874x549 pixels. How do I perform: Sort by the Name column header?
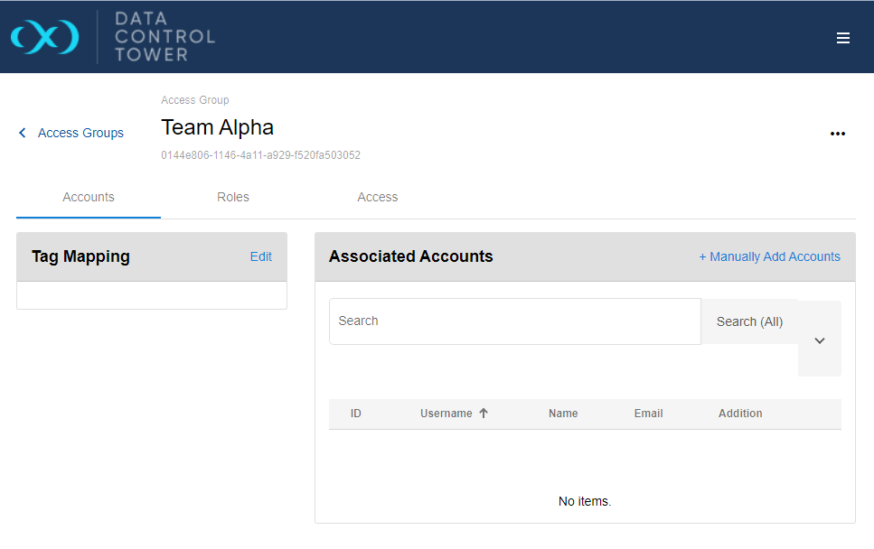[x=563, y=414]
